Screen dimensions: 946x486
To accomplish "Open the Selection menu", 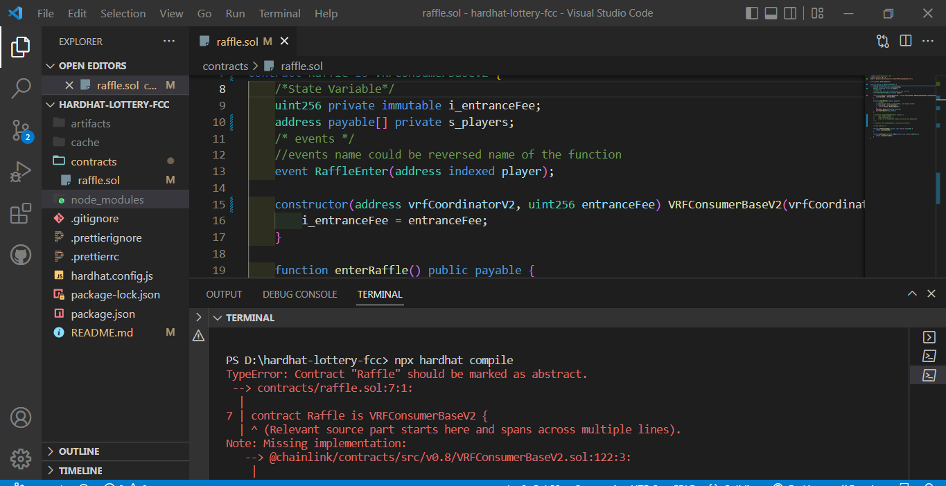I will coord(123,13).
